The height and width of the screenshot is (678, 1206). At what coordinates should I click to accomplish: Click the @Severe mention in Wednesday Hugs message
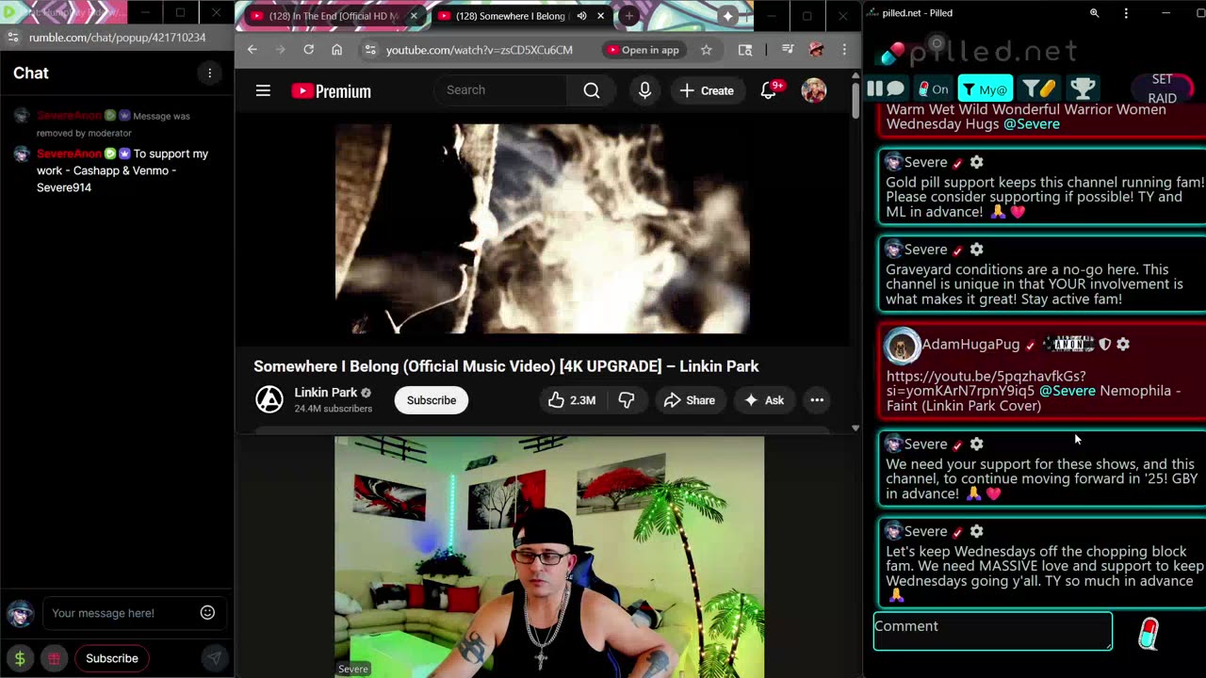coord(1032,124)
